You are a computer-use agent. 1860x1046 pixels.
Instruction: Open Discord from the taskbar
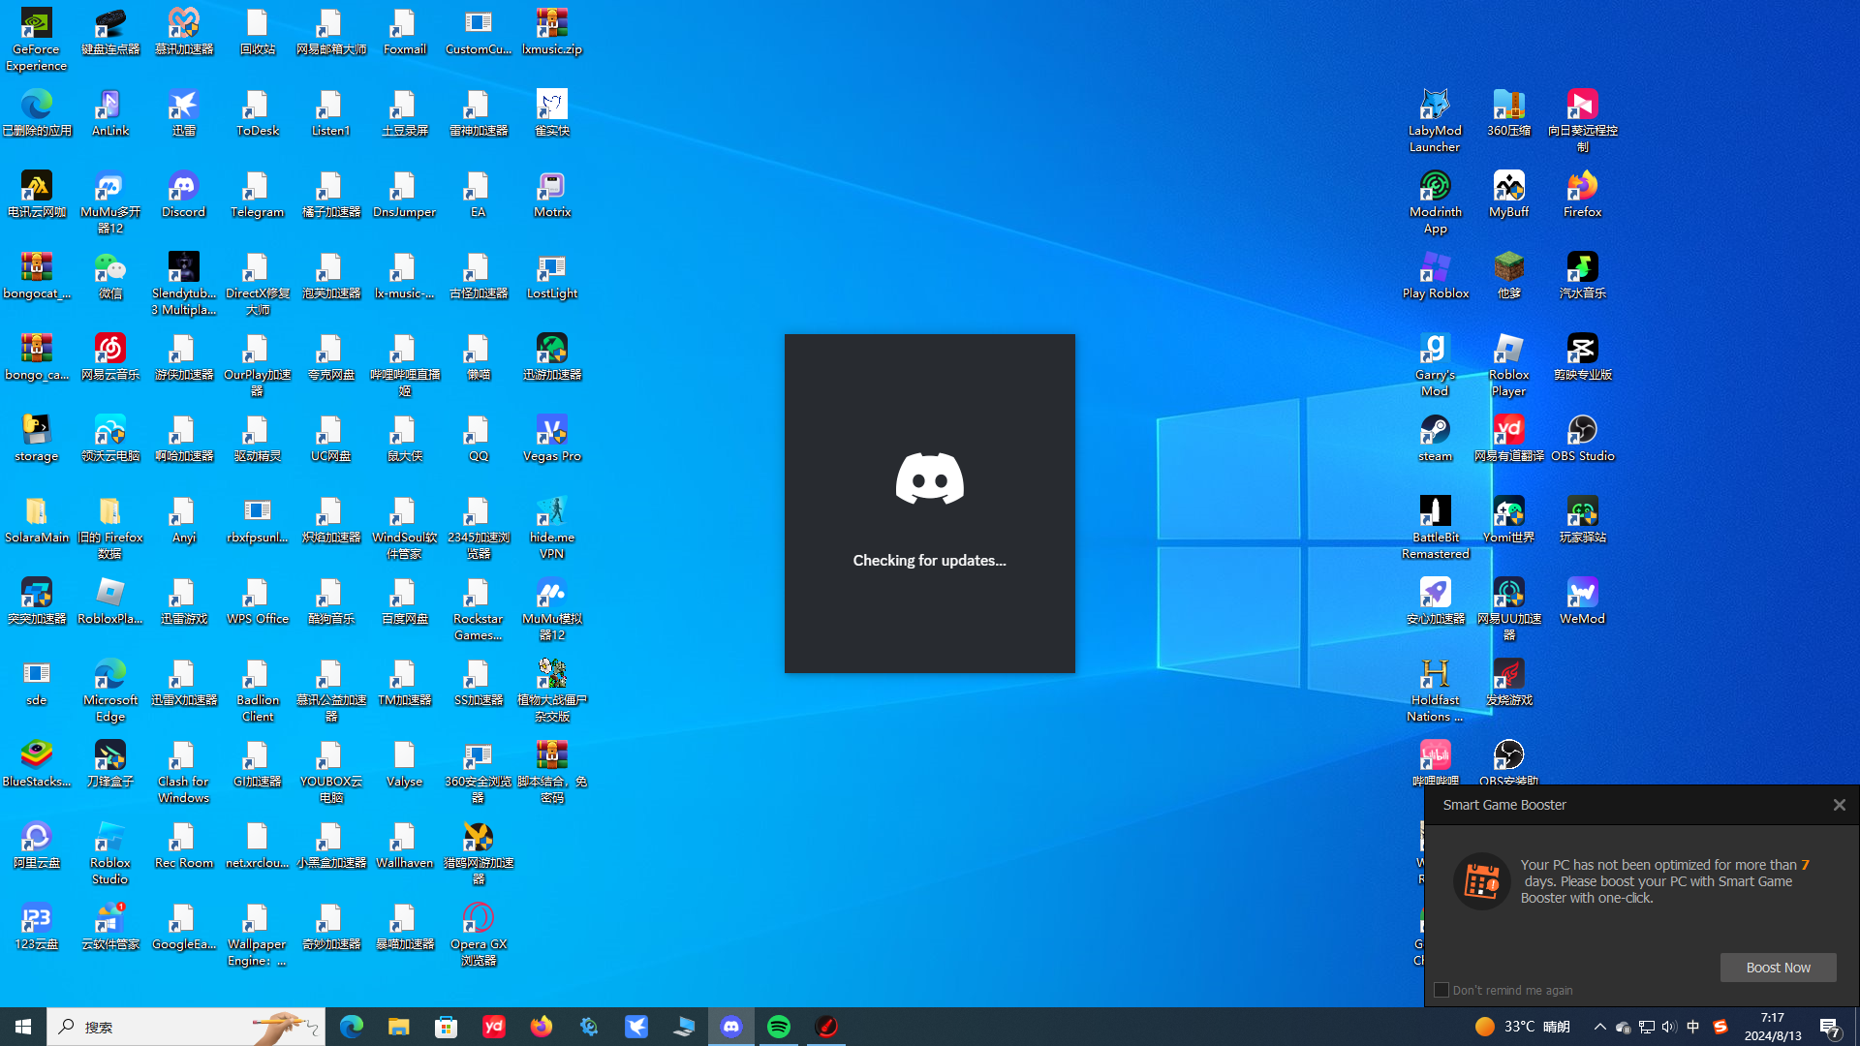pyautogui.click(x=731, y=1027)
